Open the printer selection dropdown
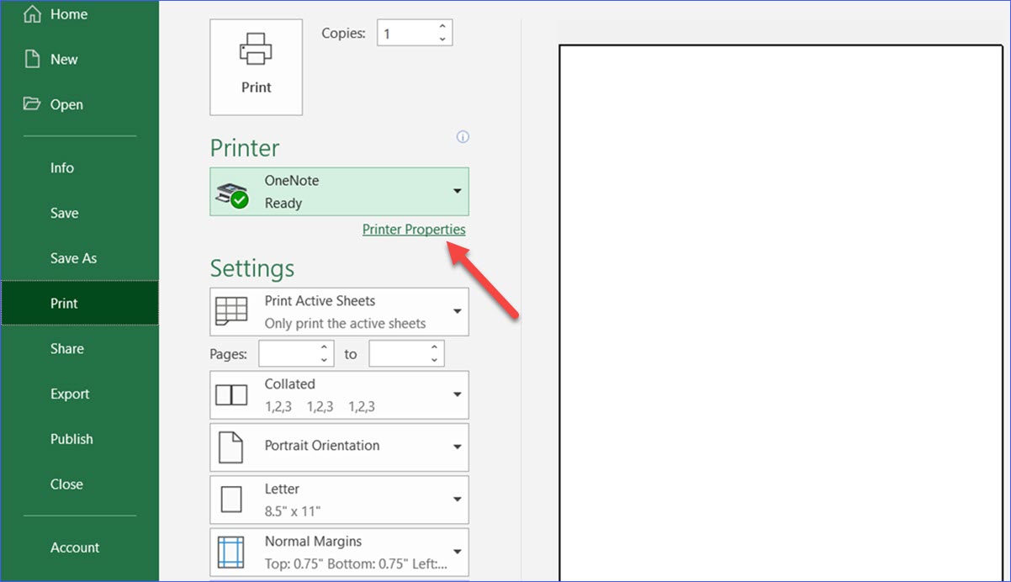 tap(458, 191)
